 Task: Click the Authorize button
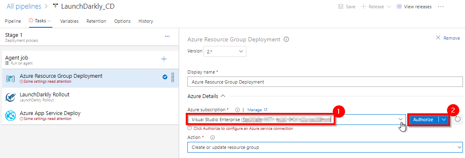423,120
